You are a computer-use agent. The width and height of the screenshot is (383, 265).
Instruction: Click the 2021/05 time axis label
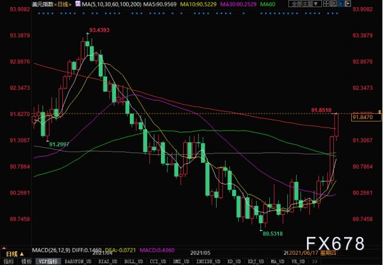200,253
